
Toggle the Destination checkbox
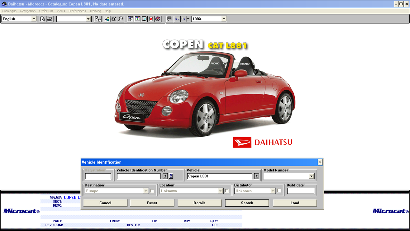(152, 191)
